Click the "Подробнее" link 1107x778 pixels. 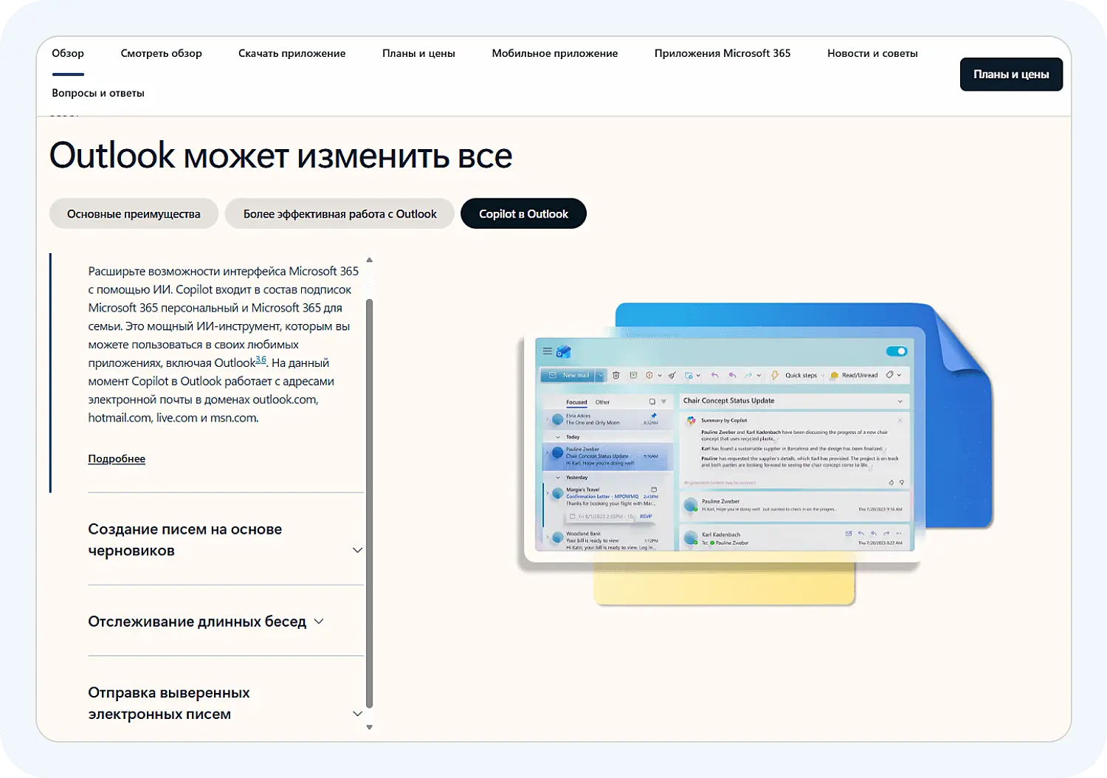coord(117,458)
